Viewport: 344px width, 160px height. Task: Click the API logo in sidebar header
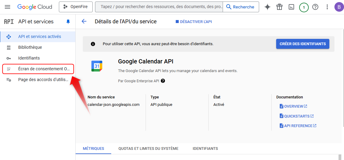point(9,22)
